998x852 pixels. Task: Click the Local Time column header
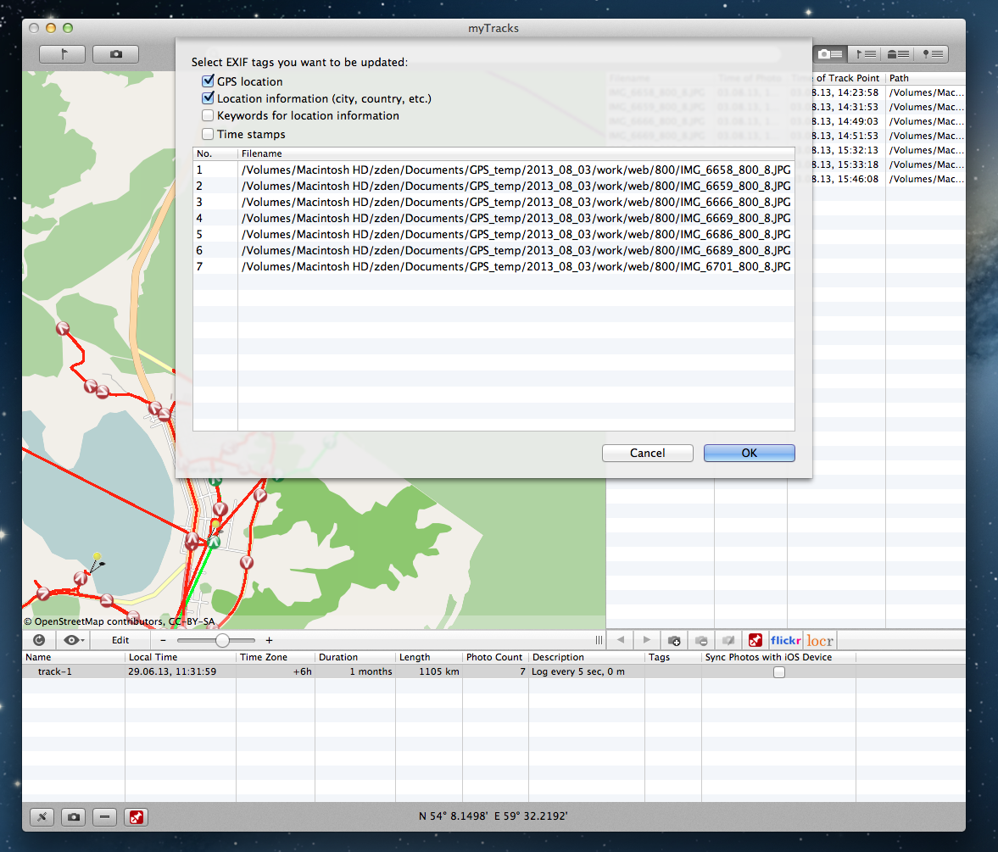tap(180, 657)
